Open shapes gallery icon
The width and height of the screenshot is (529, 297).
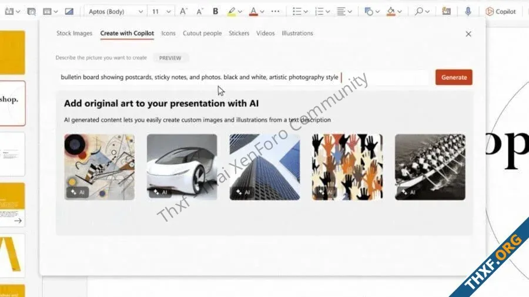[369, 12]
